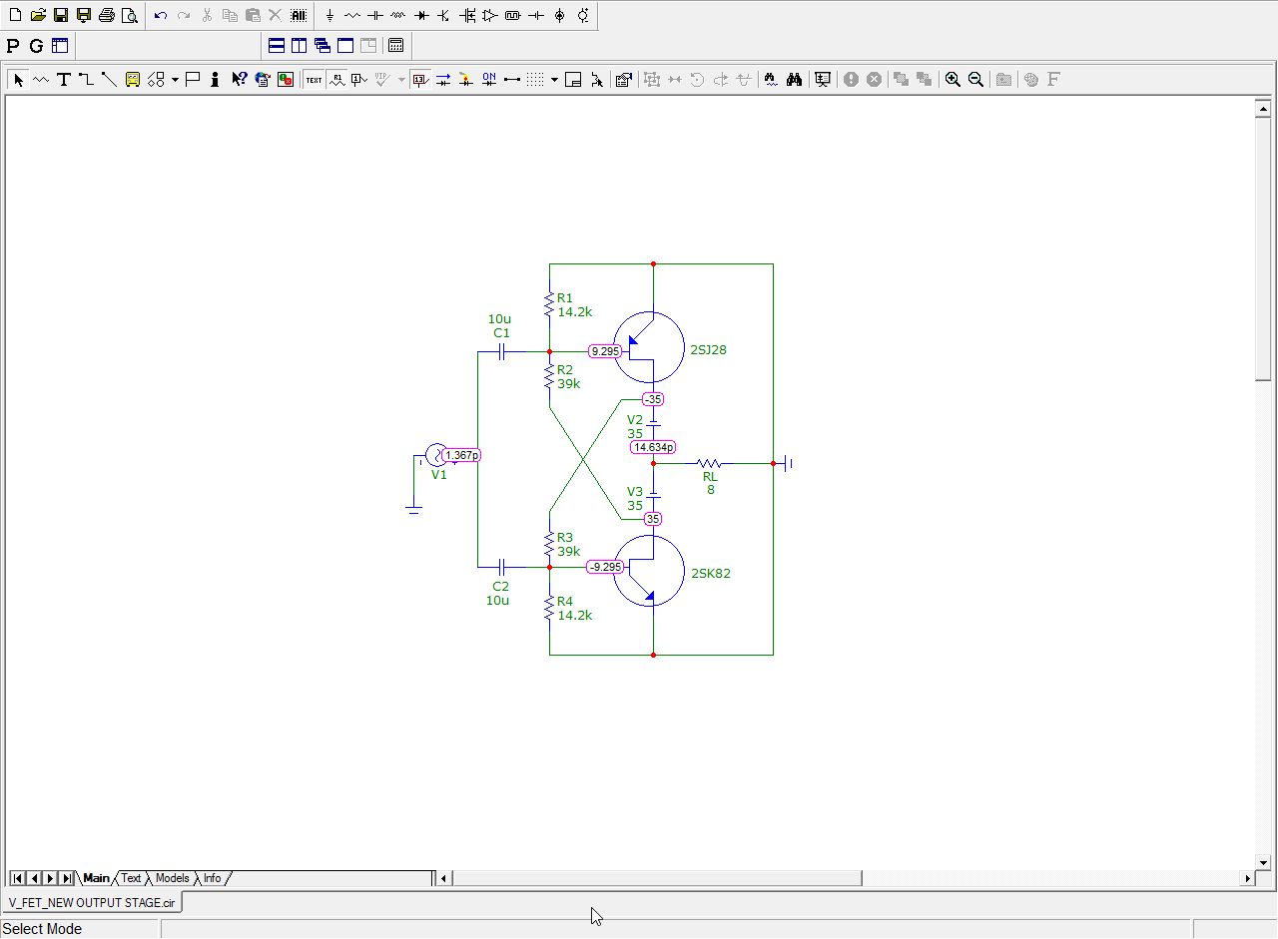Switch to the Text page tab

(x=131, y=878)
